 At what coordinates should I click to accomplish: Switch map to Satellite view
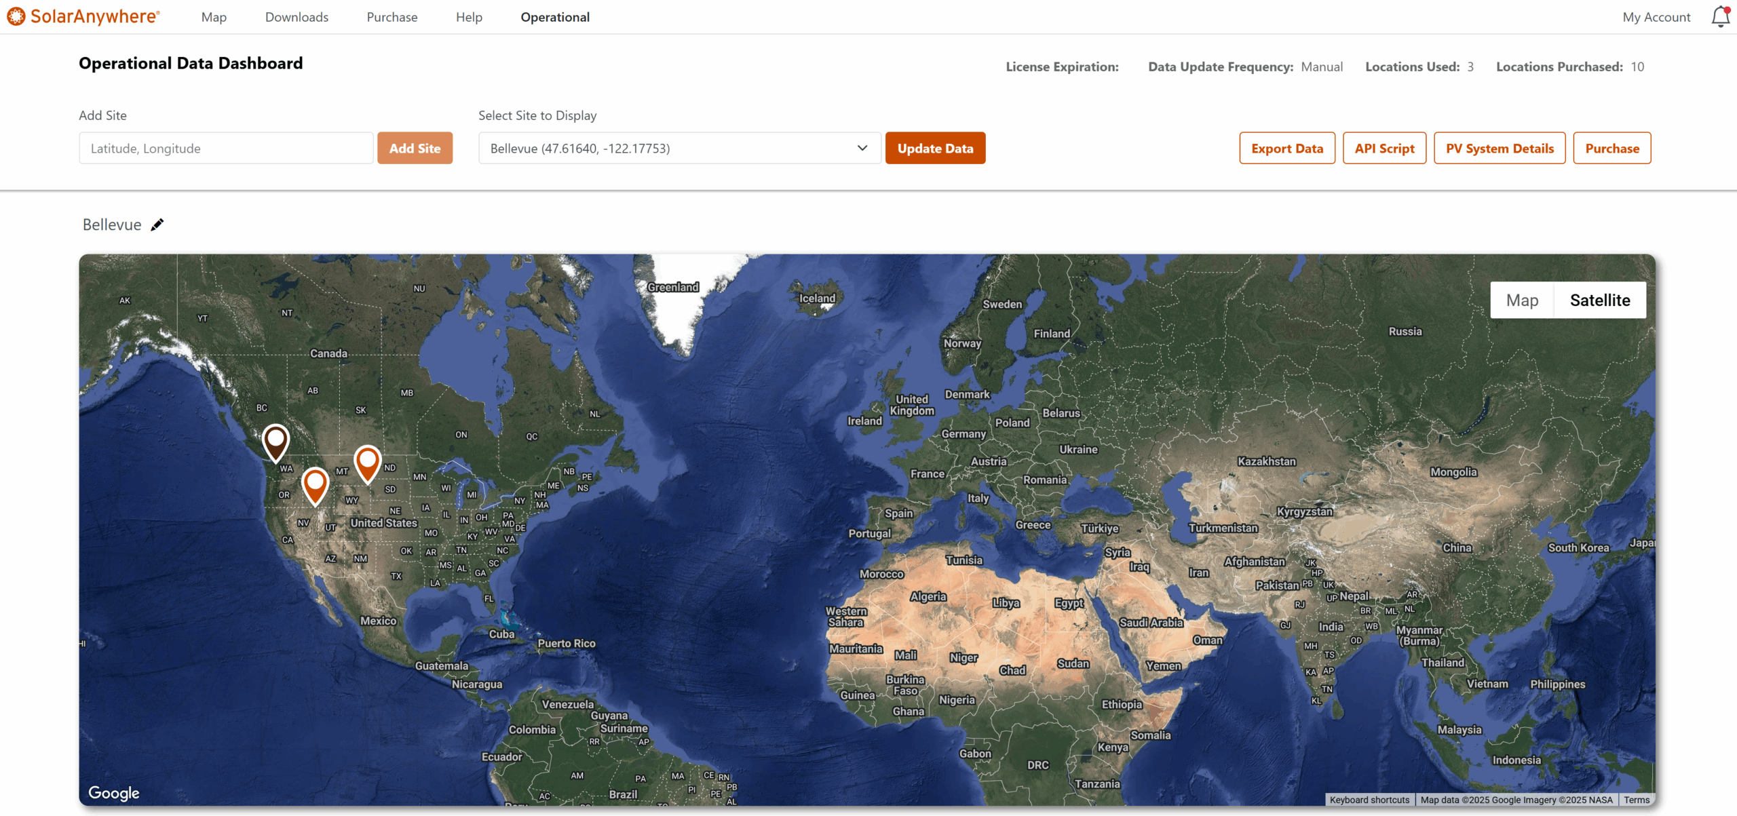[x=1599, y=300]
